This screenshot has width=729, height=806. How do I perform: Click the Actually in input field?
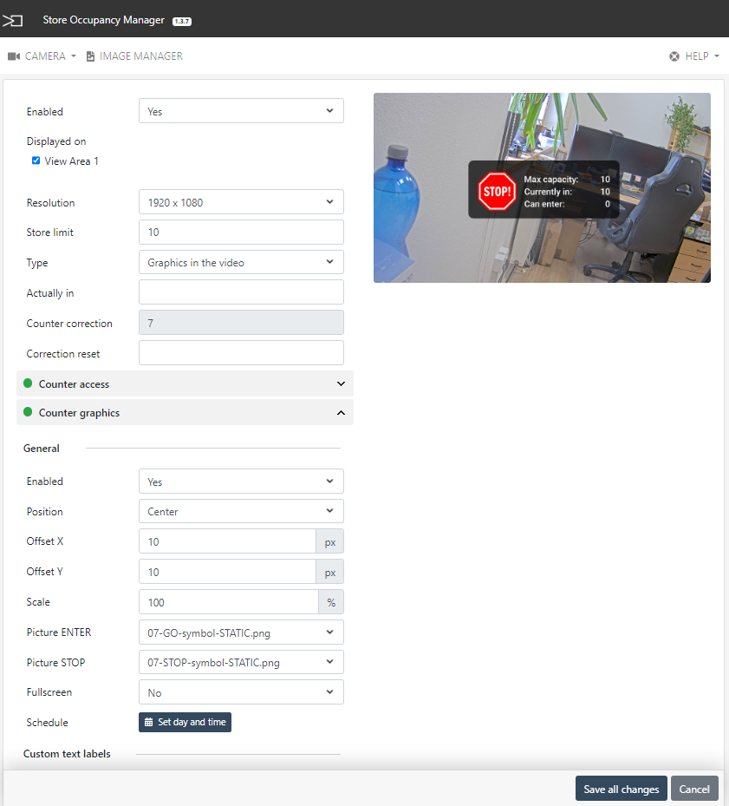[x=241, y=292]
